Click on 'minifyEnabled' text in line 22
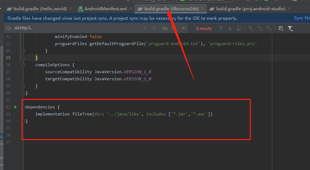 point(71,37)
